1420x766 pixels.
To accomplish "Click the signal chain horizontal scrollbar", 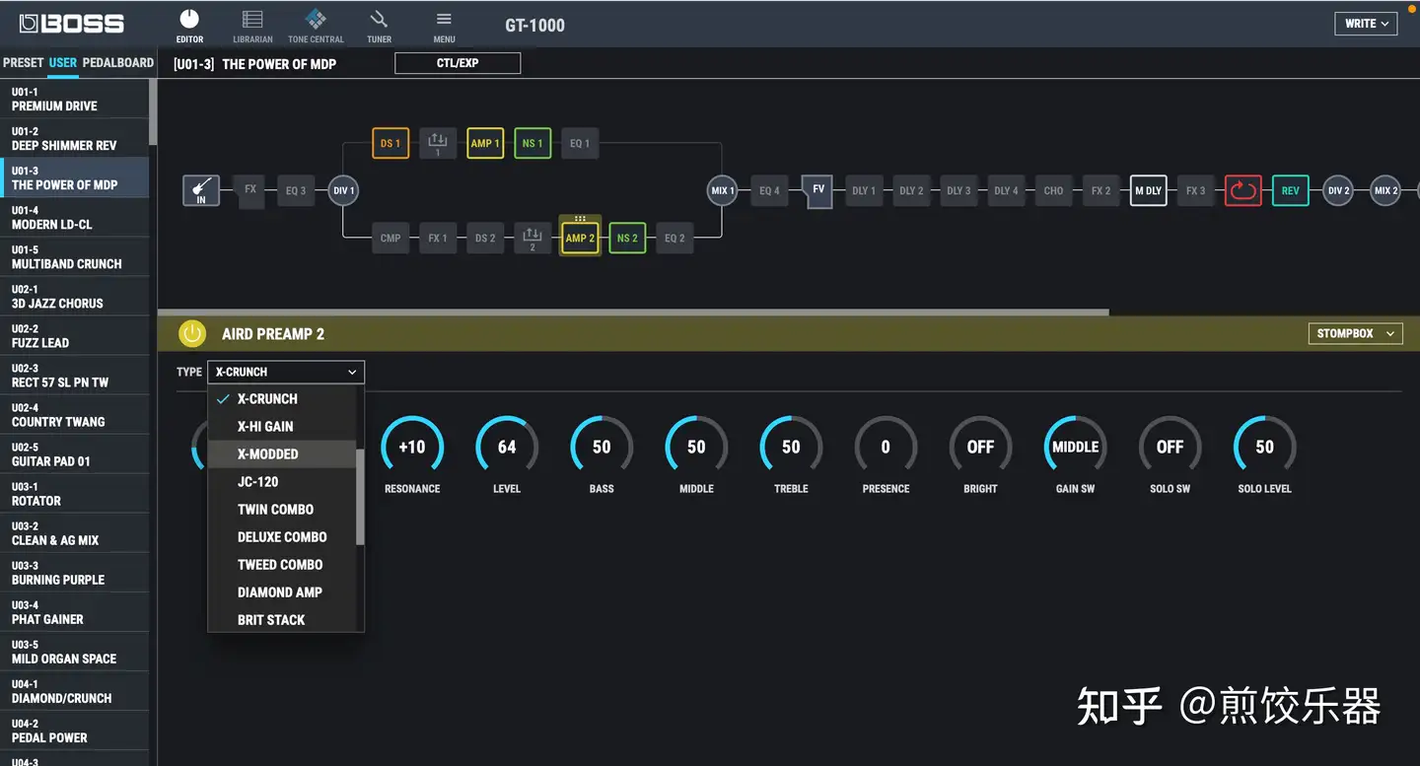I will [633, 313].
